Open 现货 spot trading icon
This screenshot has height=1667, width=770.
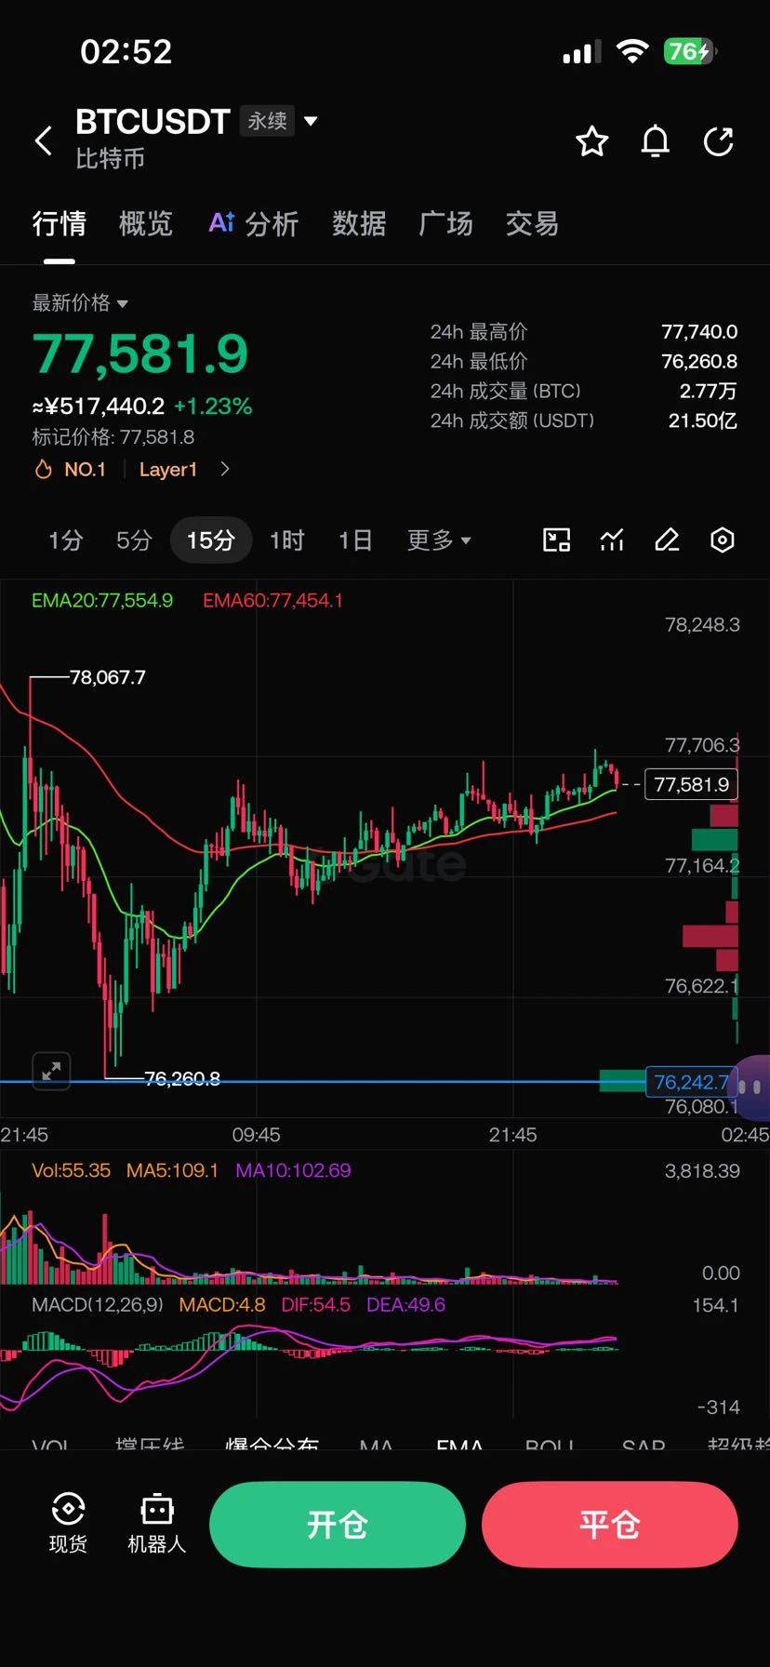pyautogui.click(x=68, y=1523)
